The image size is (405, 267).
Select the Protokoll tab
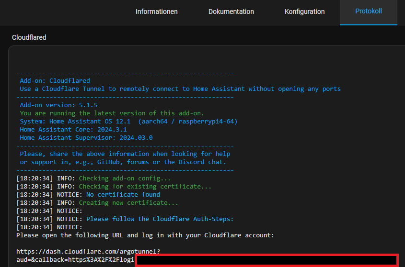click(x=368, y=11)
